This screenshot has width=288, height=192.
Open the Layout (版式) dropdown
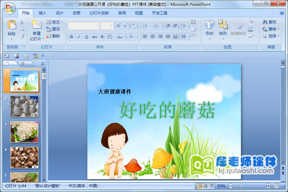pos(55,22)
